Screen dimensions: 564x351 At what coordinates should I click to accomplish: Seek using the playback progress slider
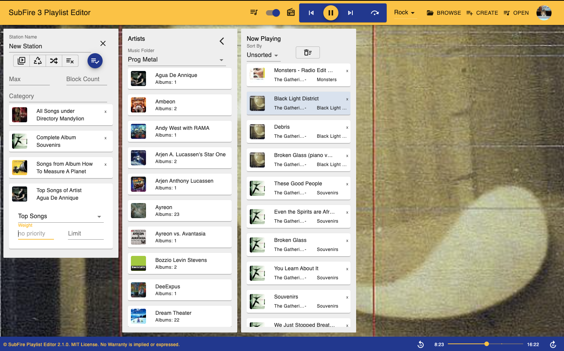click(486, 344)
